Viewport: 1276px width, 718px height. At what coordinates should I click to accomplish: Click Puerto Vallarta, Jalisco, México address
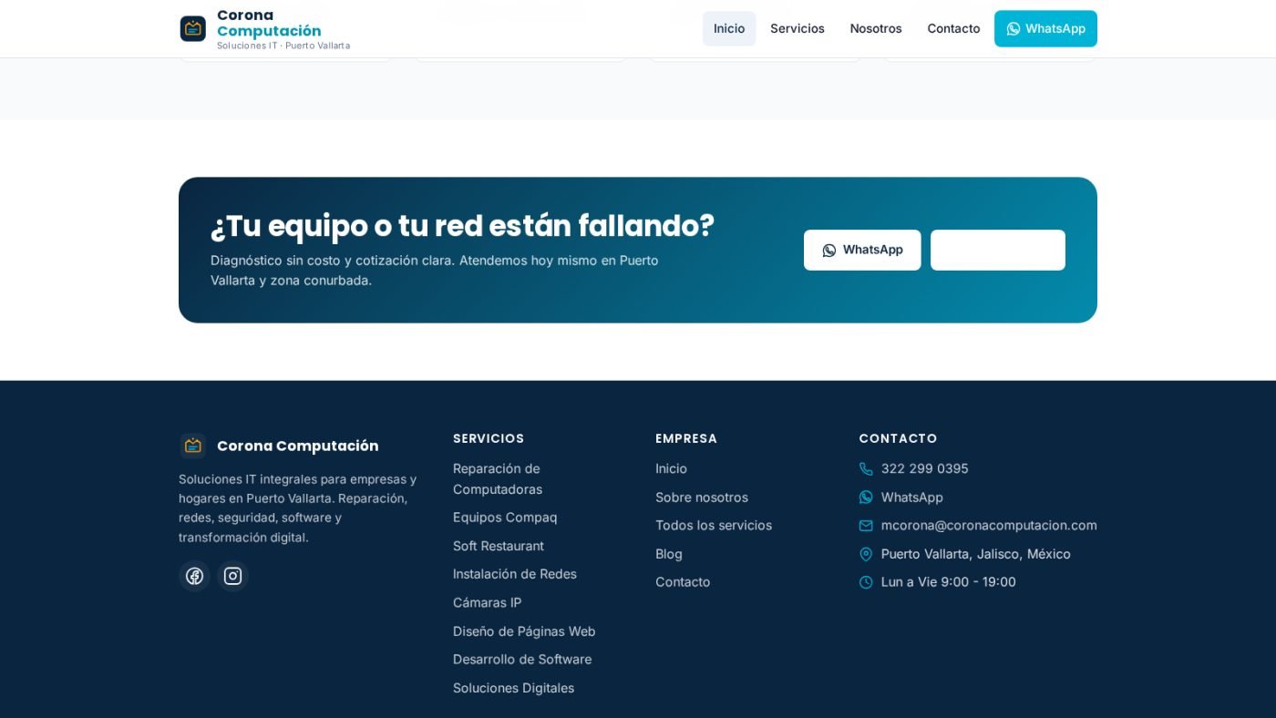click(x=976, y=554)
